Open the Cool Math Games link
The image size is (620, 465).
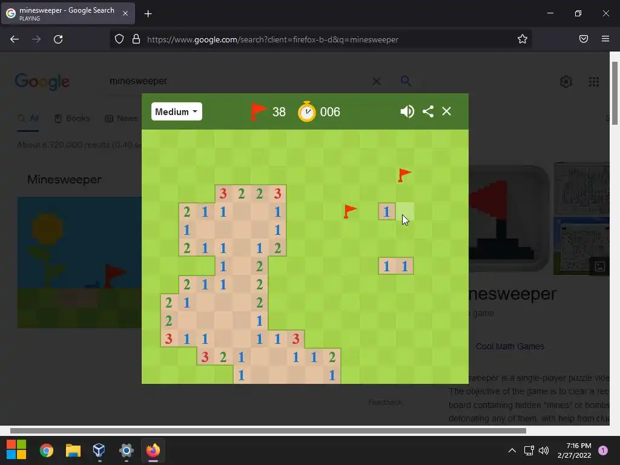tap(510, 346)
